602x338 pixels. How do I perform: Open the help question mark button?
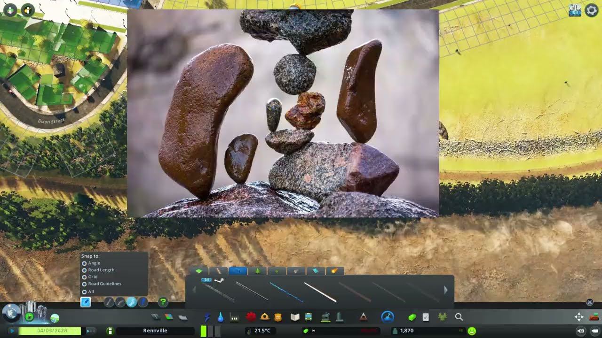point(163,302)
